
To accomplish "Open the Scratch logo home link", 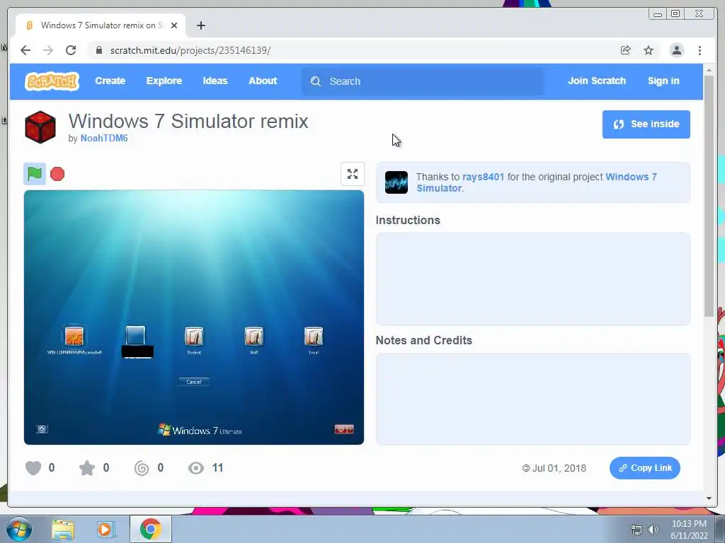I will point(52,81).
